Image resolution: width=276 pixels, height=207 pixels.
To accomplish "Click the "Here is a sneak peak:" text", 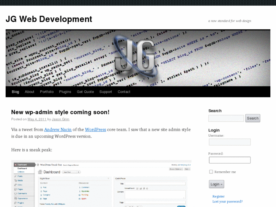I will click(32, 150).
